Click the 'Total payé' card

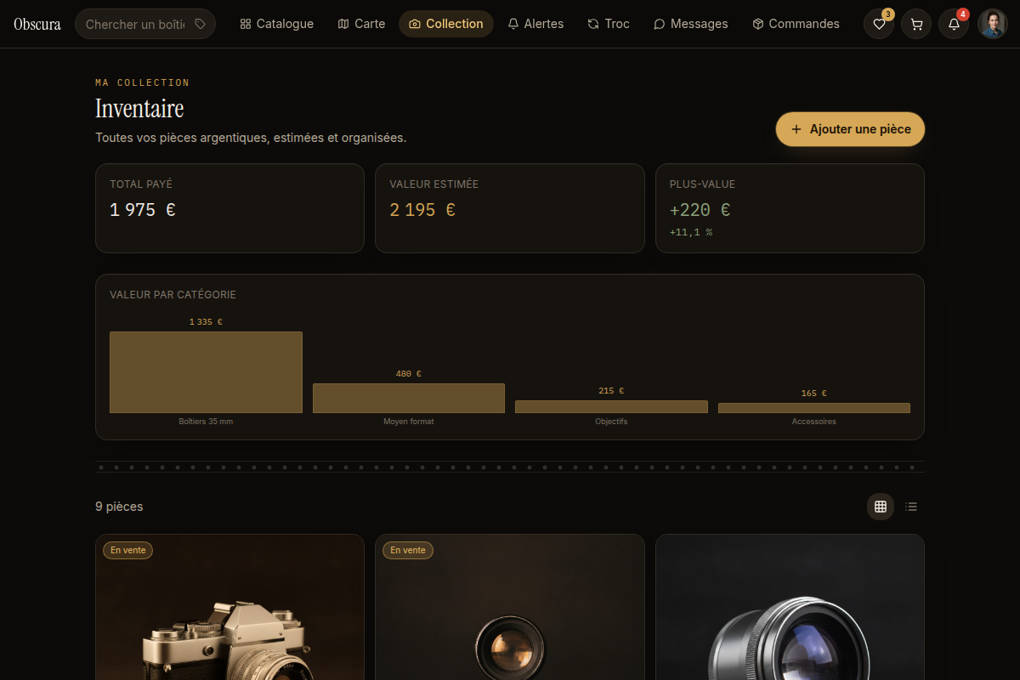pyautogui.click(x=229, y=208)
